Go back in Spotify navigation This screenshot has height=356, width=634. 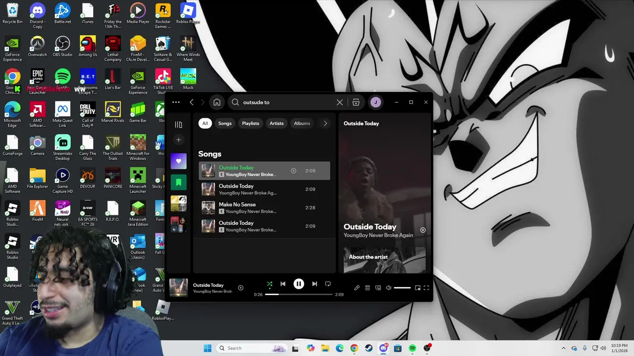coord(192,102)
